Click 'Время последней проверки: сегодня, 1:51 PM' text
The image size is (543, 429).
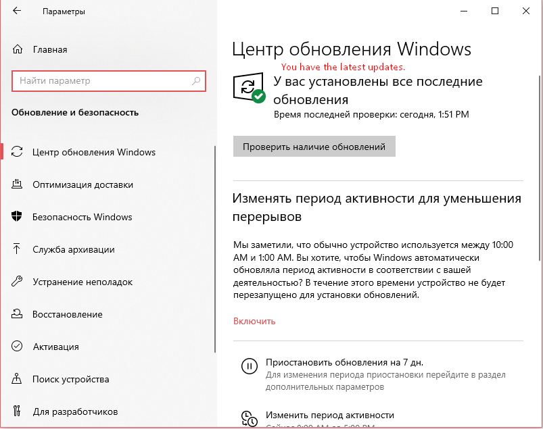tap(371, 115)
